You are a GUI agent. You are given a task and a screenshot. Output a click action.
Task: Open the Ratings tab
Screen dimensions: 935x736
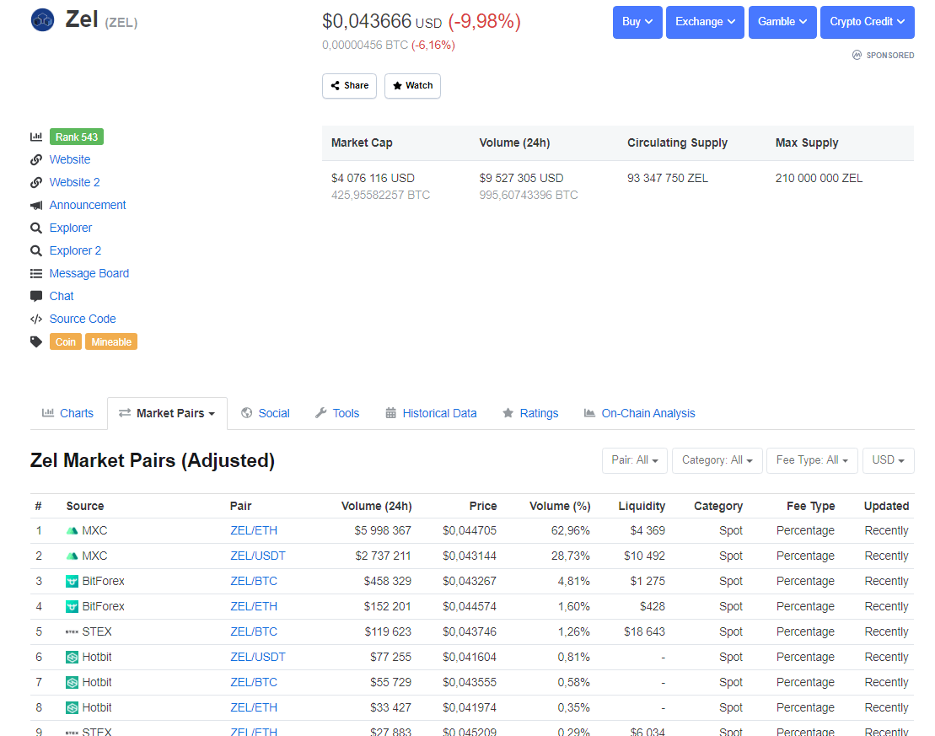pos(530,413)
